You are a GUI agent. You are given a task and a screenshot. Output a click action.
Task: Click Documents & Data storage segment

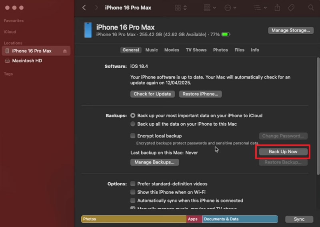[240, 219]
